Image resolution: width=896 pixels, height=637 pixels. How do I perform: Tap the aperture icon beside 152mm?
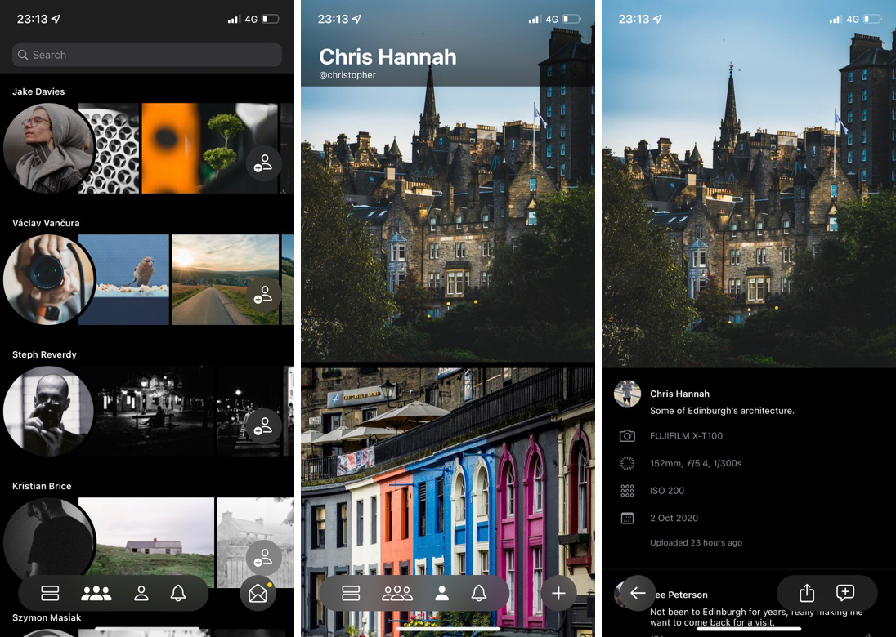pyautogui.click(x=627, y=464)
